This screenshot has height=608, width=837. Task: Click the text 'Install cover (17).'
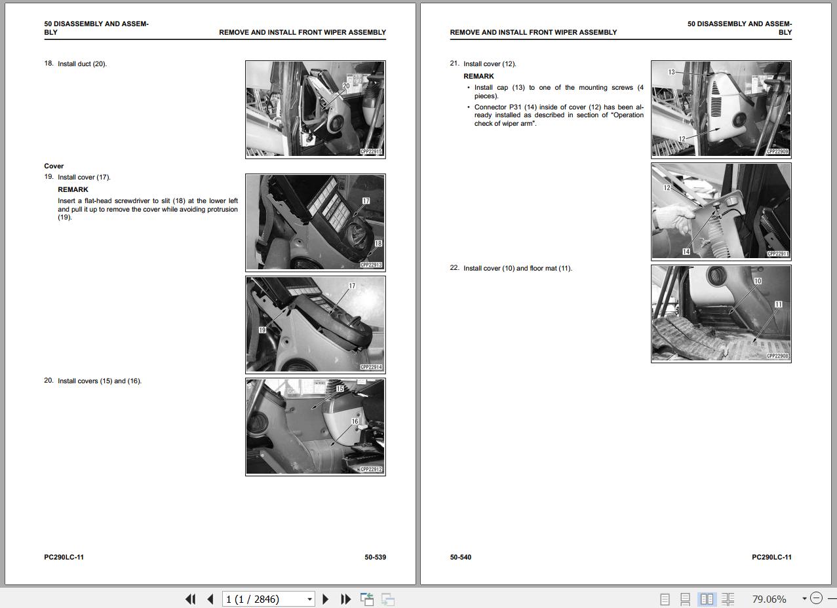click(84, 177)
